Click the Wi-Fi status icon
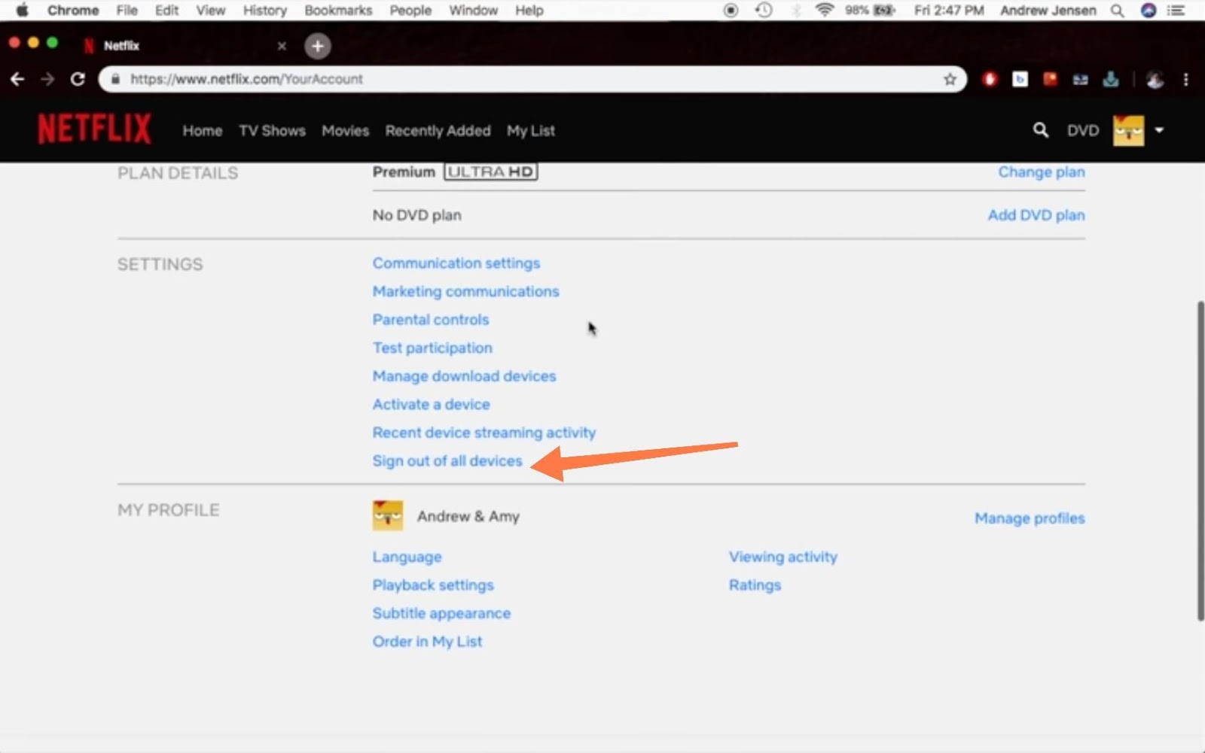This screenshot has height=753, width=1205. pyautogui.click(x=825, y=11)
